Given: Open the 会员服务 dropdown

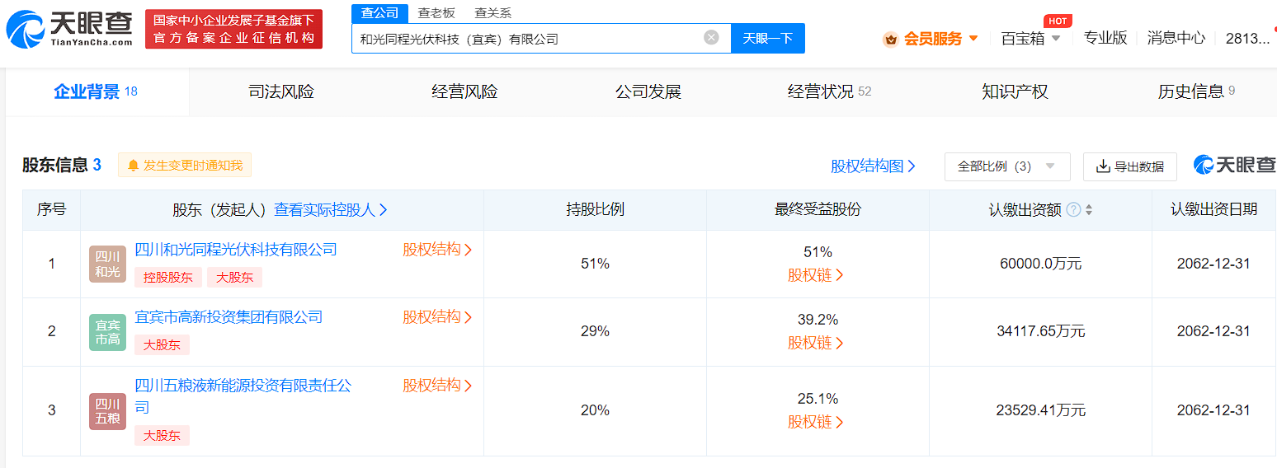Looking at the screenshot, I should pyautogui.click(x=941, y=39).
